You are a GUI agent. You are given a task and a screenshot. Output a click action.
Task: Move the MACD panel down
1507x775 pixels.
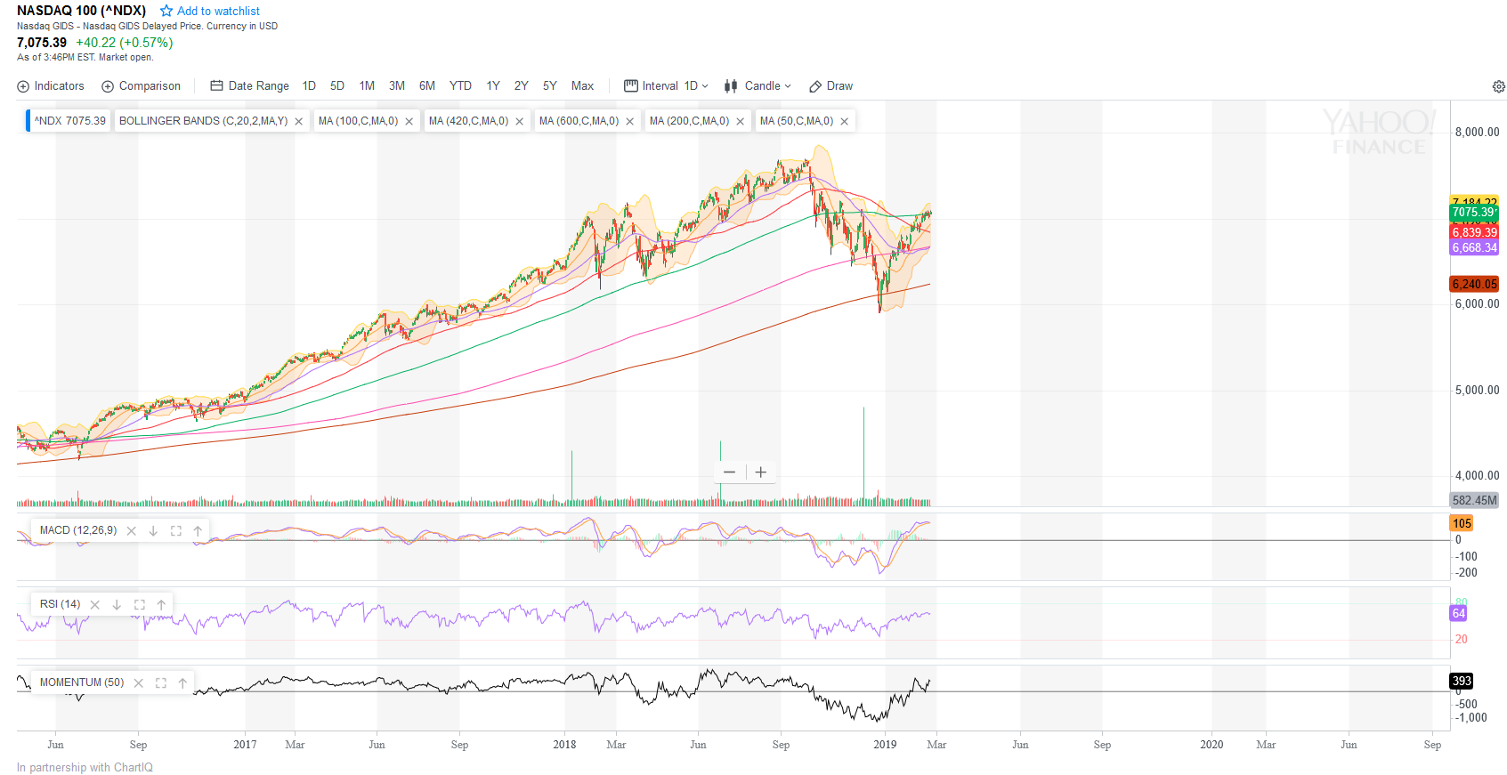153,531
